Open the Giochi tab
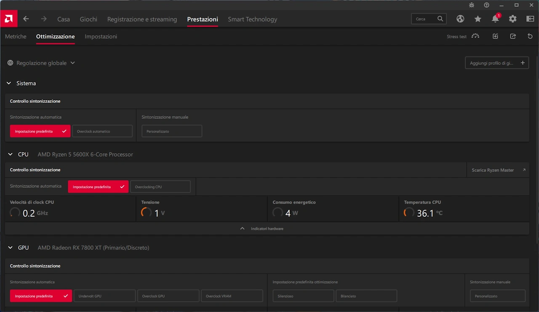Viewport: 539px width, 312px height. pyautogui.click(x=88, y=19)
